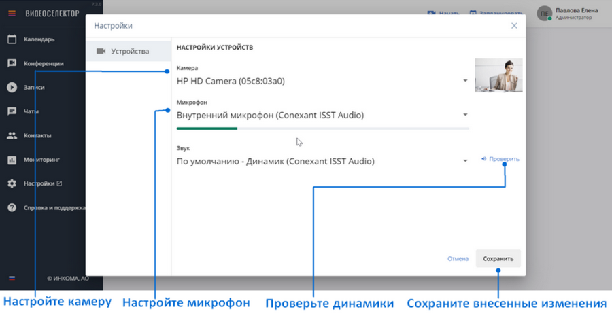Viewport: 612px width, 318px height.
Task: Expand the Камера dropdown arrow
Action: click(465, 81)
